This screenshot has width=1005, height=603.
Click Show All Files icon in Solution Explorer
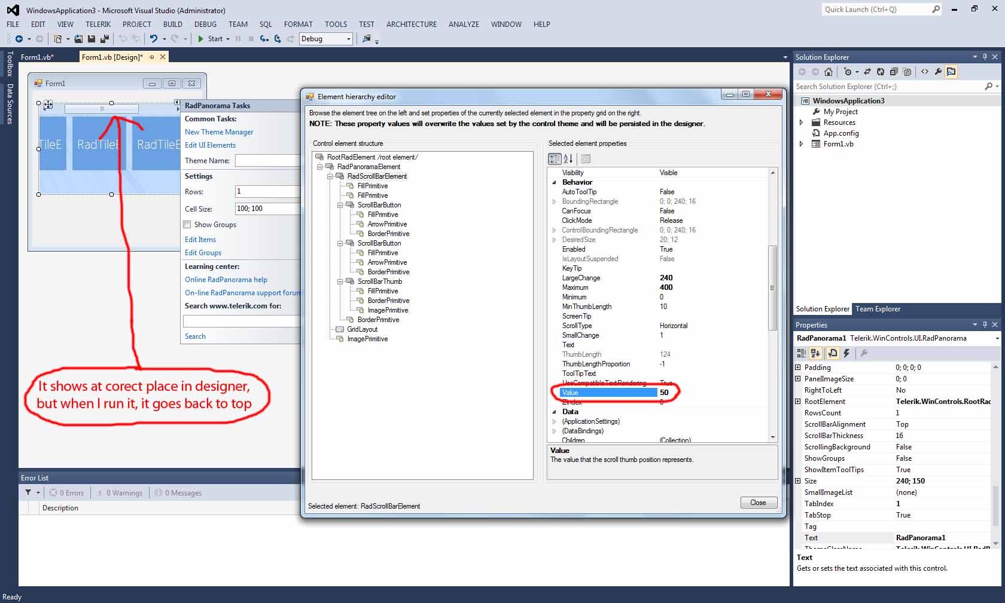[907, 72]
